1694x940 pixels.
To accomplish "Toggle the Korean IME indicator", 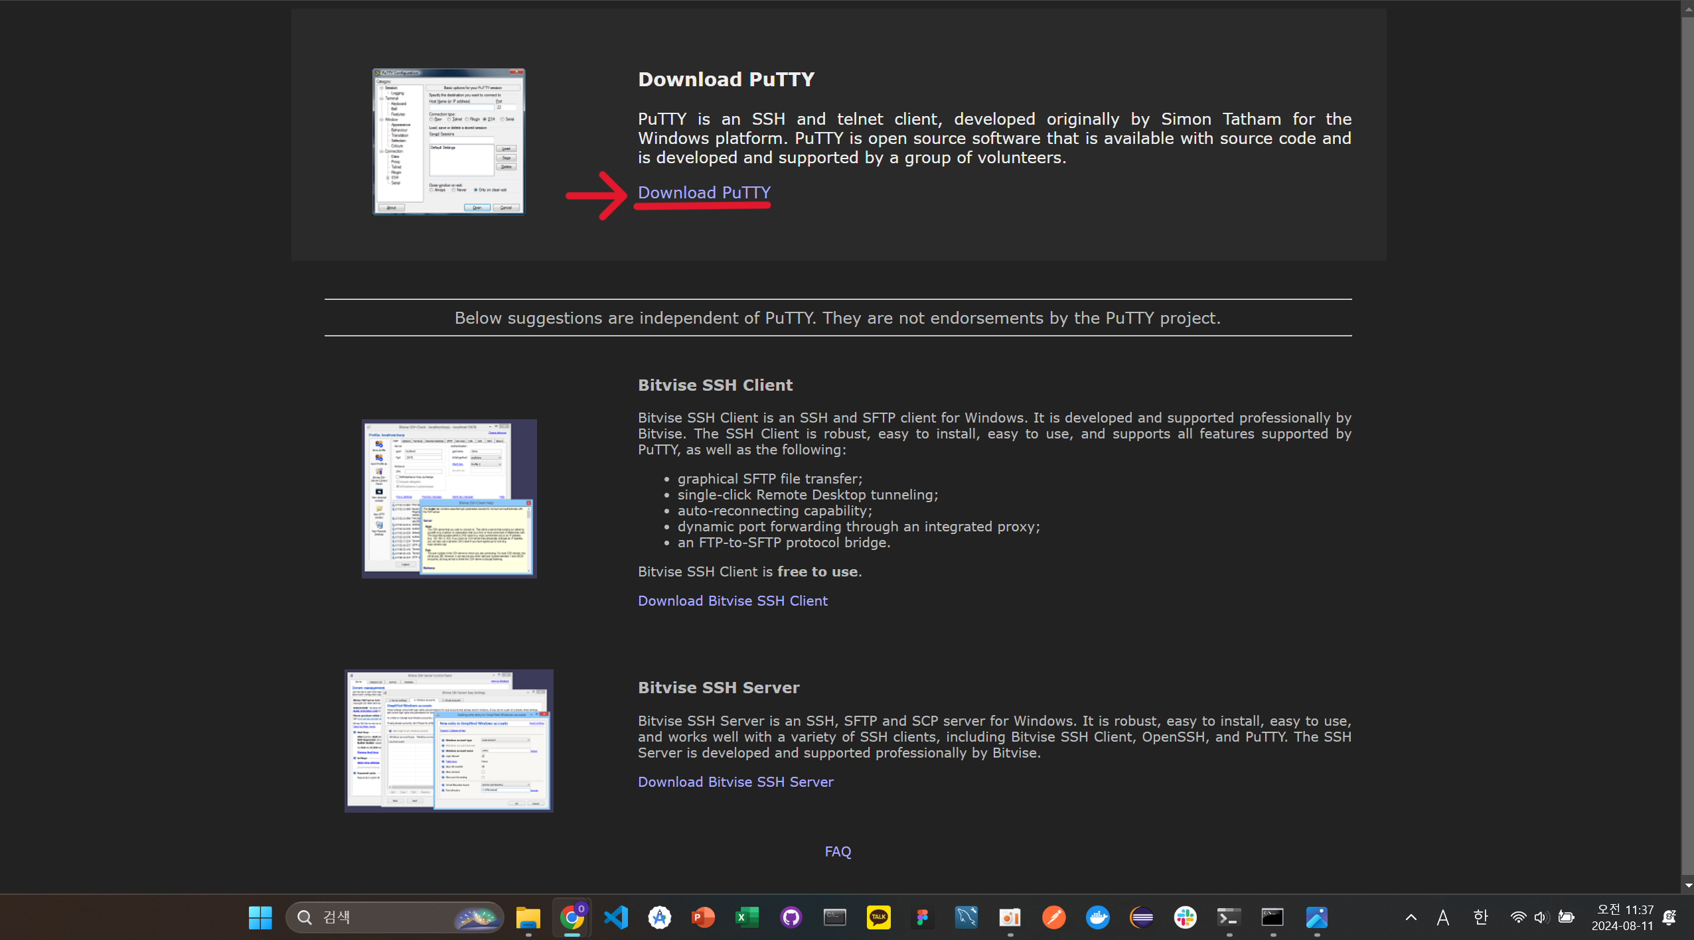I will tap(1480, 917).
